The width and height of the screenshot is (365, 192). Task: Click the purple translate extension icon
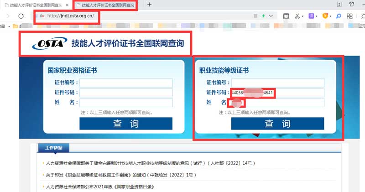311,16
